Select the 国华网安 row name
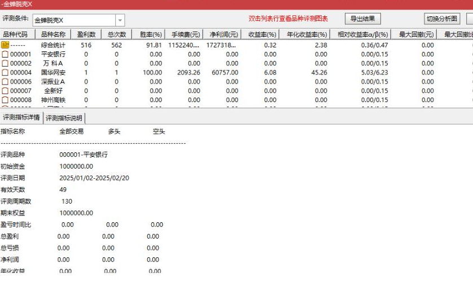Screen dimensions: 473x295 point(53,73)
